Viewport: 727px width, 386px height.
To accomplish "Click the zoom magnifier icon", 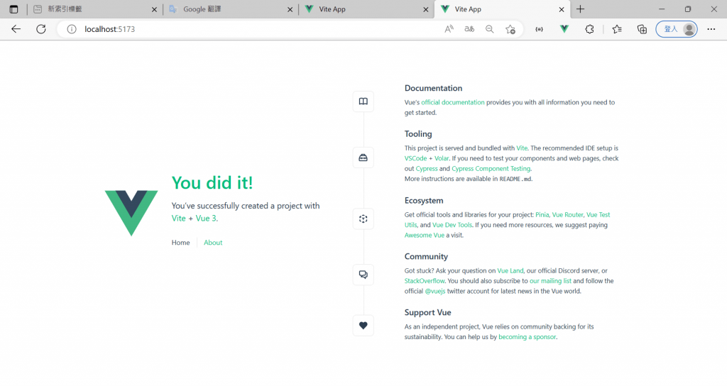I will coord(490,29).
